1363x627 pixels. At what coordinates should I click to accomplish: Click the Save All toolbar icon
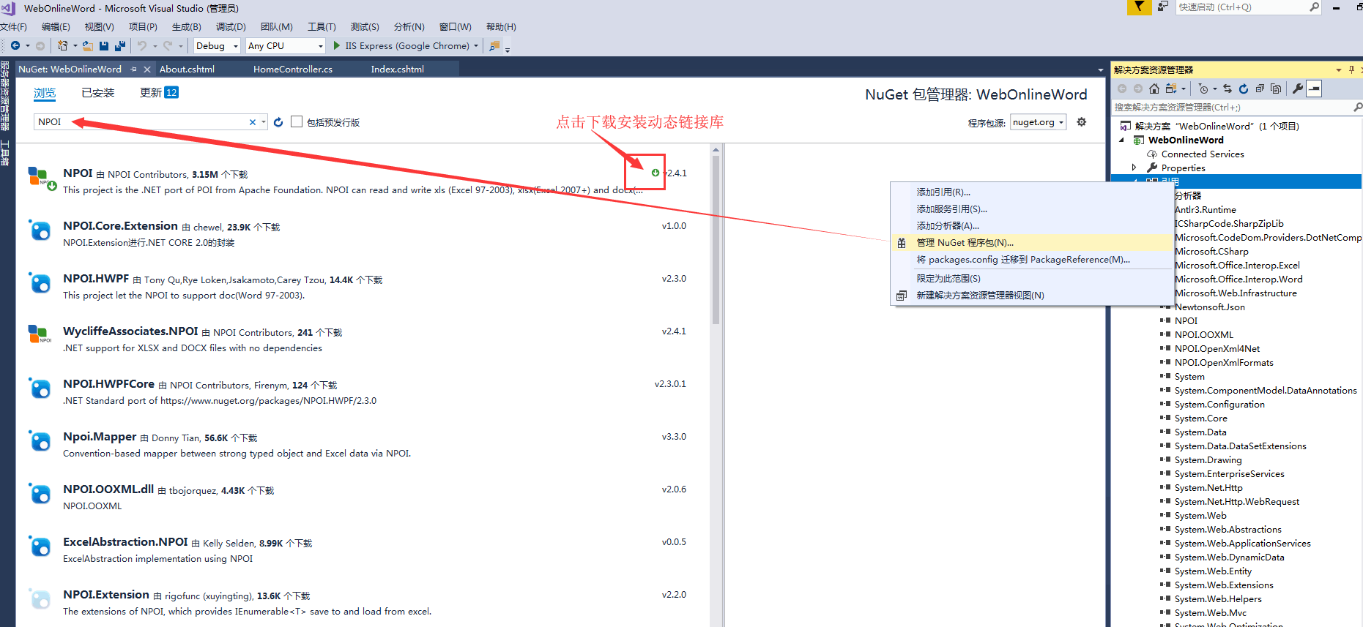coord(119,45)
